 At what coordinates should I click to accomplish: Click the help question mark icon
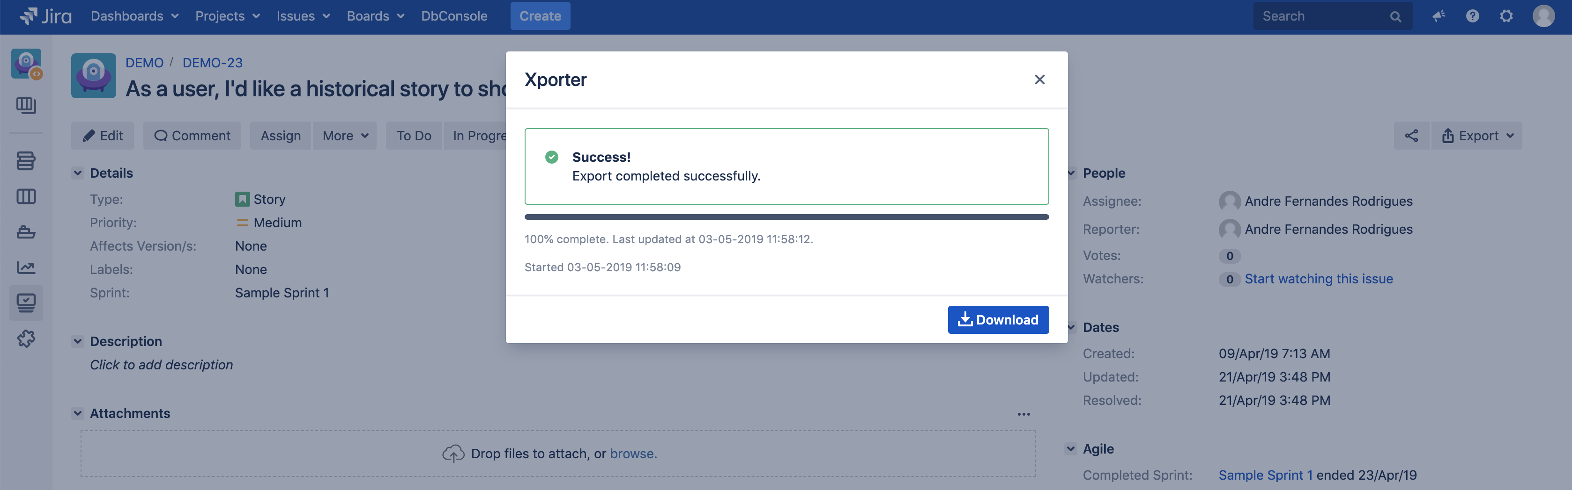tap(1472, 16)
